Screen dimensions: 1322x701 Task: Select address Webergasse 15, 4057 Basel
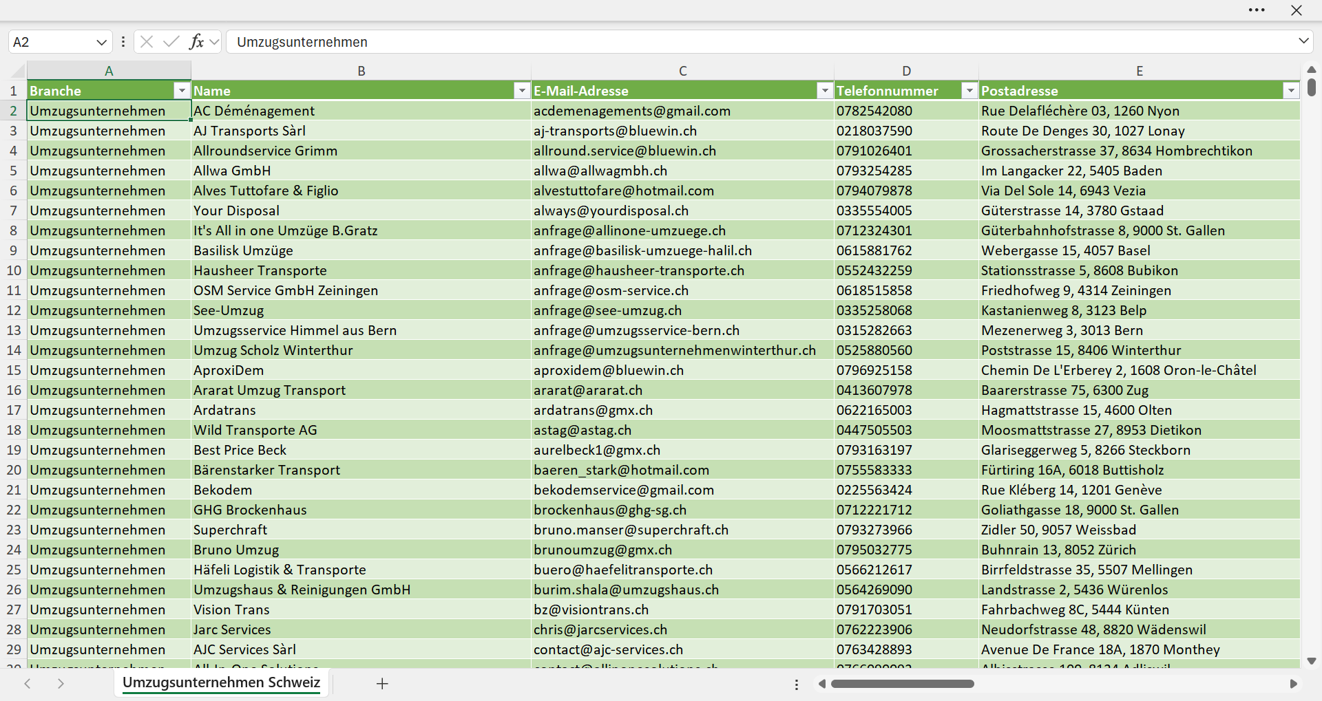(x=1139, y=250)
